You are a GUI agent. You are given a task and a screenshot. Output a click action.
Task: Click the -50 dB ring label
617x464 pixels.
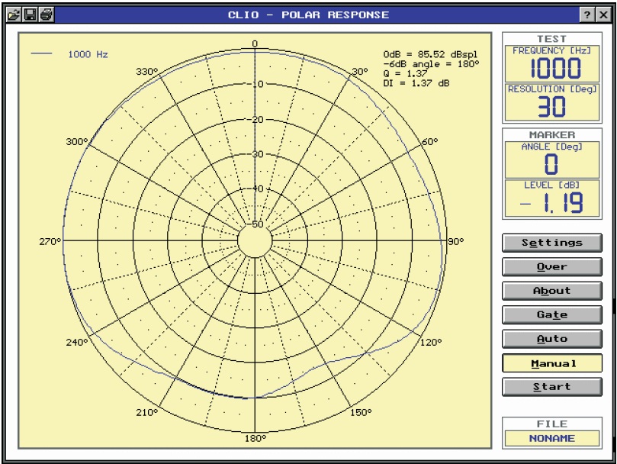256,224
